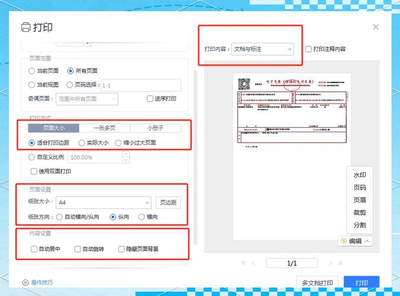Select 所有页面 radio button
Image resolution: width=400 pixels, height=296 pixels.
70,70
